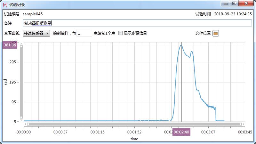This screenshot has width=256, height=144.
Task: Click the 00:00:37 time axis label
Action: (x=60, y=132)
